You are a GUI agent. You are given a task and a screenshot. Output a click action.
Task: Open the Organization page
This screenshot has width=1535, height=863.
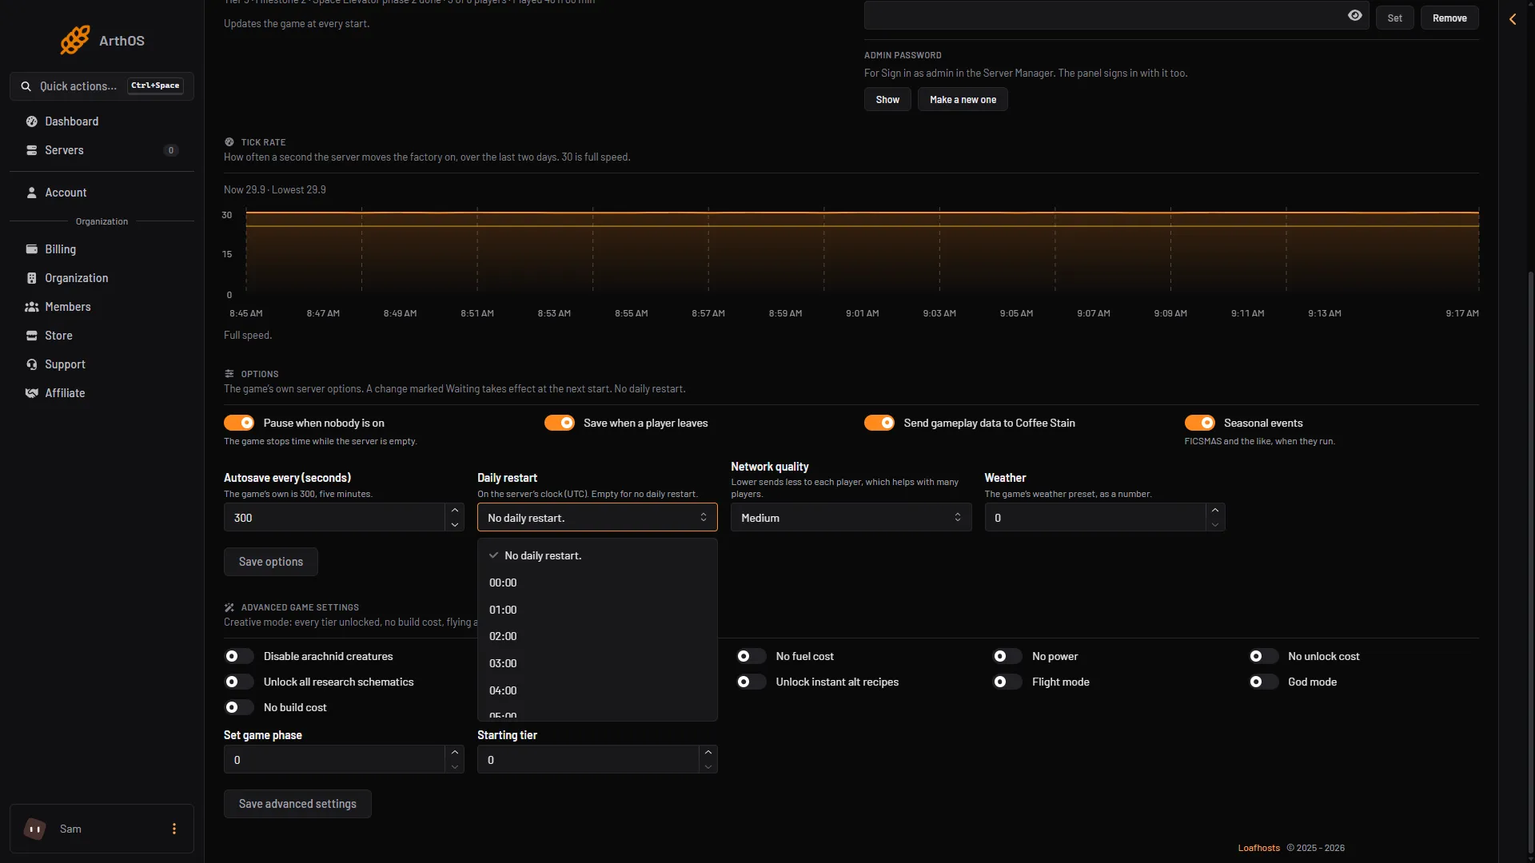(102, 278)
